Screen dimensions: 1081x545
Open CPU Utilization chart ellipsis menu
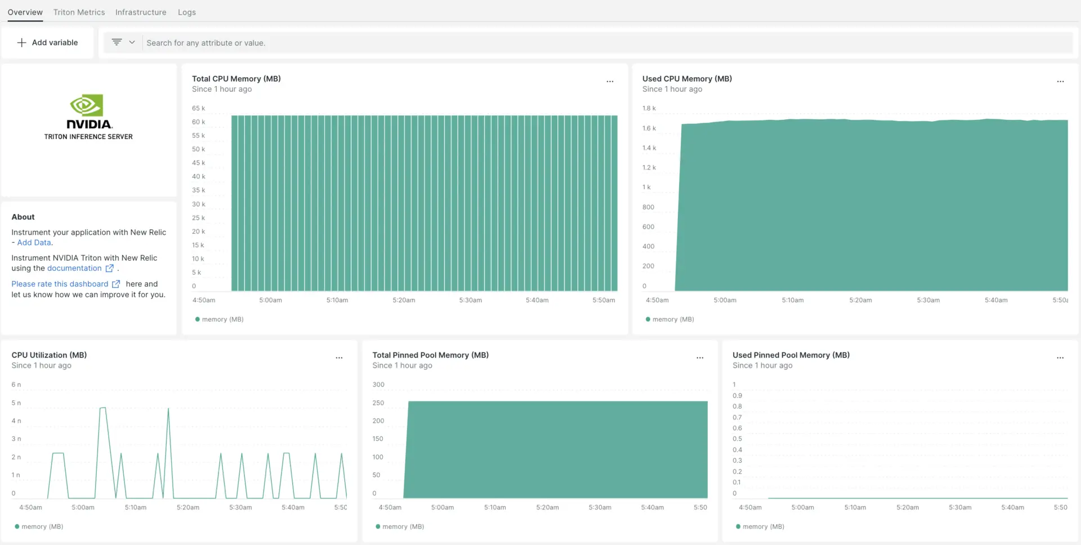pos(339,358)
